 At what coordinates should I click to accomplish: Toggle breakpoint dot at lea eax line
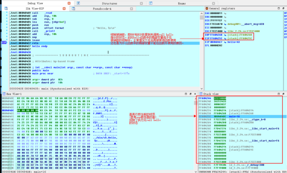coord(7,22)
